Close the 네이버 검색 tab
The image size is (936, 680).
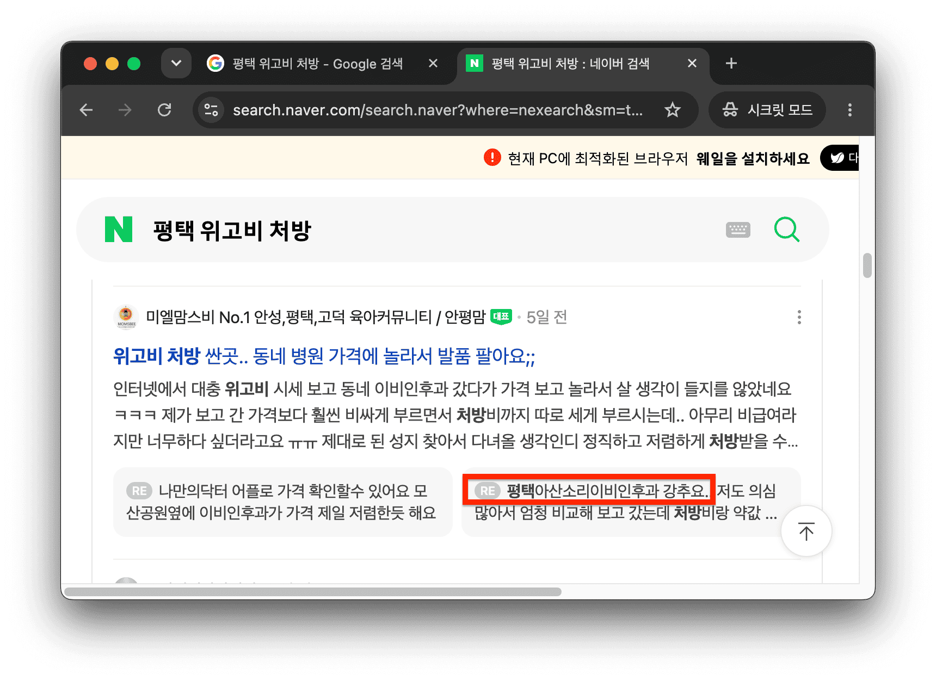pyautogui.click(x=692, y=64)
